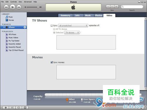Select the third view mode button

pos(116,6)
